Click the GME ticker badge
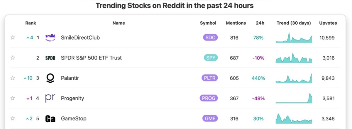The width and height of the screenshot is (352, 129). pyautogui.click(x=210, y=118)
